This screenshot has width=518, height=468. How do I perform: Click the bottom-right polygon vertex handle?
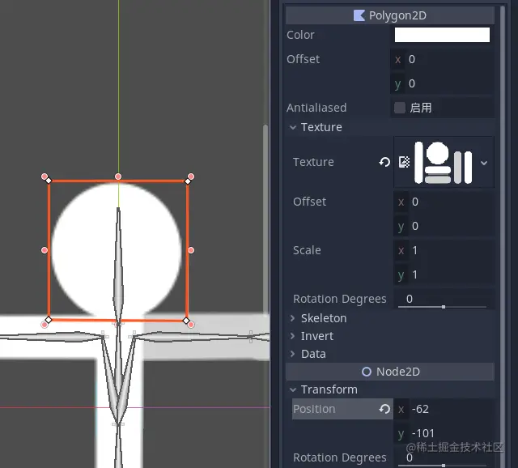tap(186, 321)
